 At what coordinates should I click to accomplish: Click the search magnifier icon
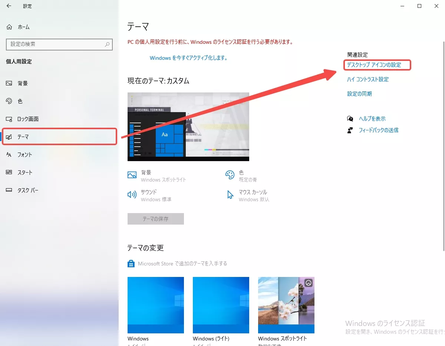[107, 44]
